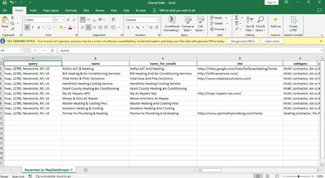Open the Name Box dropdown arrow
Screen dimensions: 325x178
click(21, 50)
